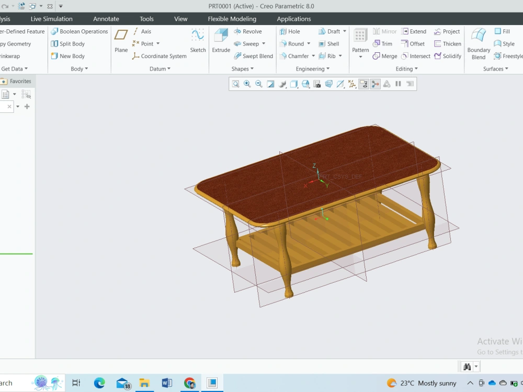The image size is (523, 392).
Task: Open the Engineering group dropdown
Action: (x=328, y=68)
